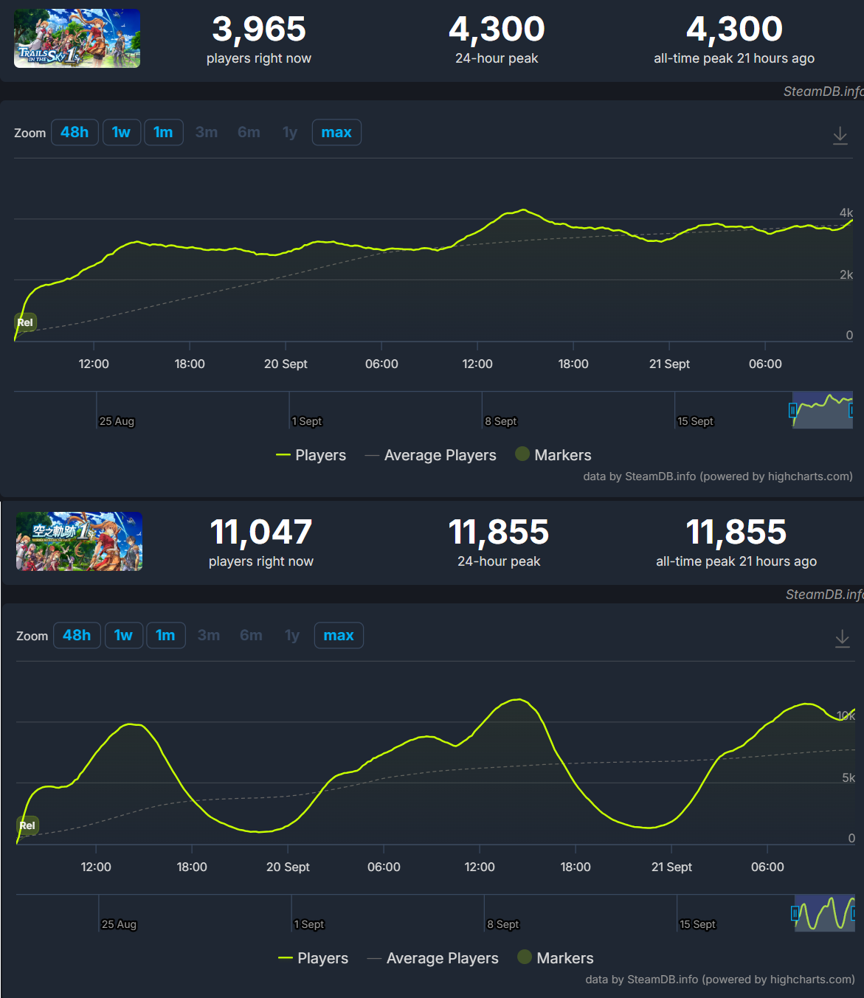Screen dimensions: 864x998
Task: Click disabled 6m zoom on the bottom chart
Action: 251,635
